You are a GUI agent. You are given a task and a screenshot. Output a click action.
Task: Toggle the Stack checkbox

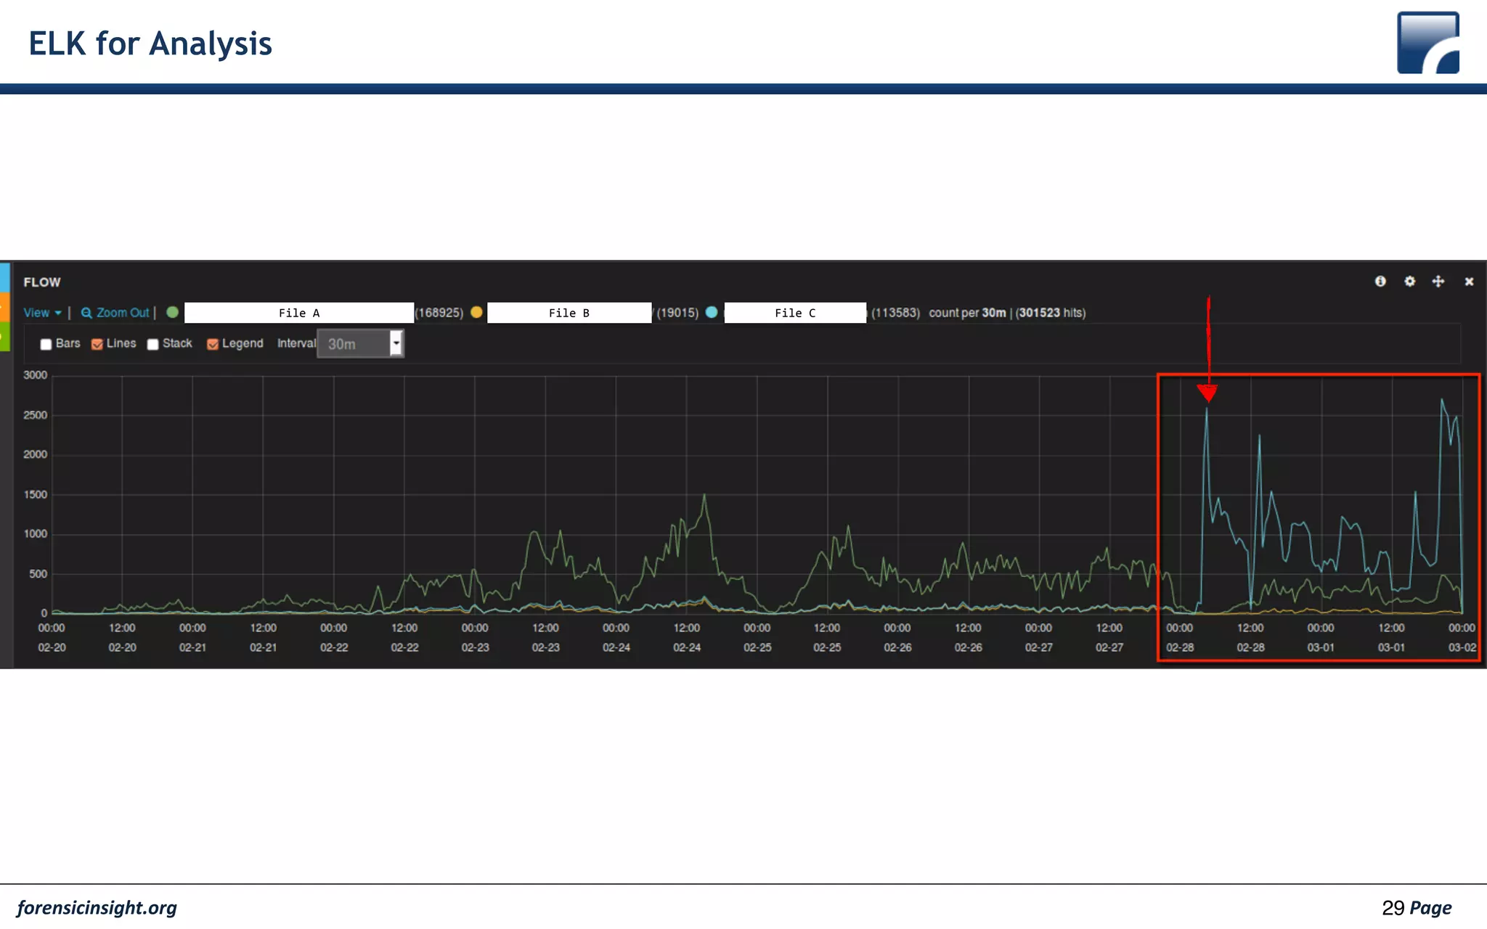152,344
